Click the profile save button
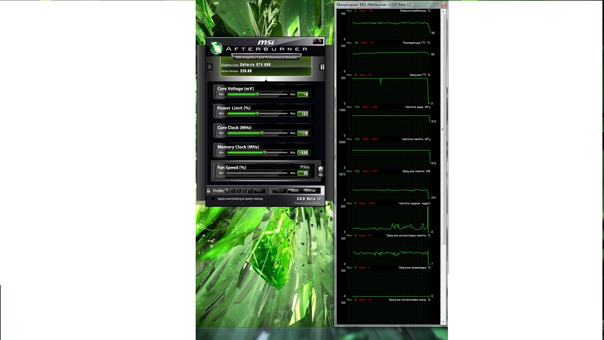The image size is (604, 340). (259, 191)
